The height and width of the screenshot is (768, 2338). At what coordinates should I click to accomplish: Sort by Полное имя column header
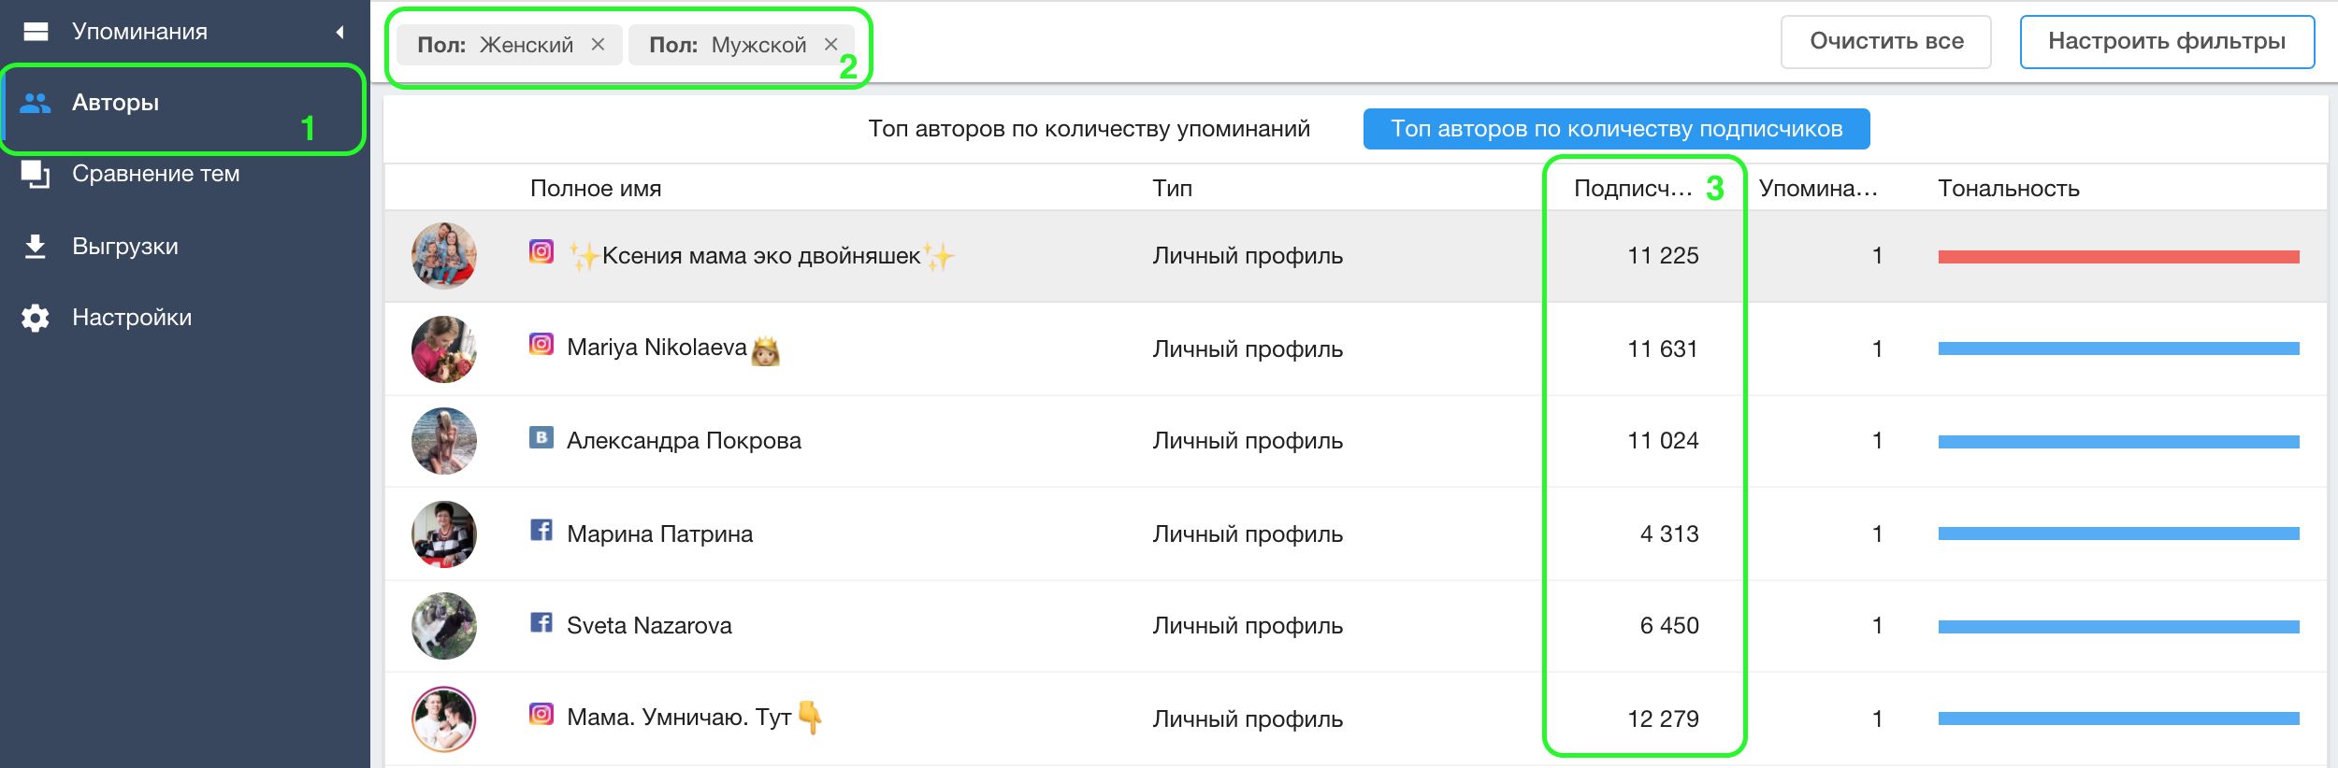click(x=596, y=189)
